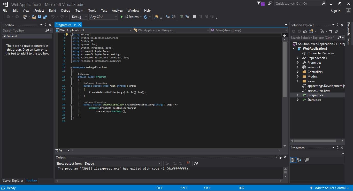Image resolution: width=353 pixels, height=191 pixels.
Task: Open the Debug menu
Action: coord(65,11)
